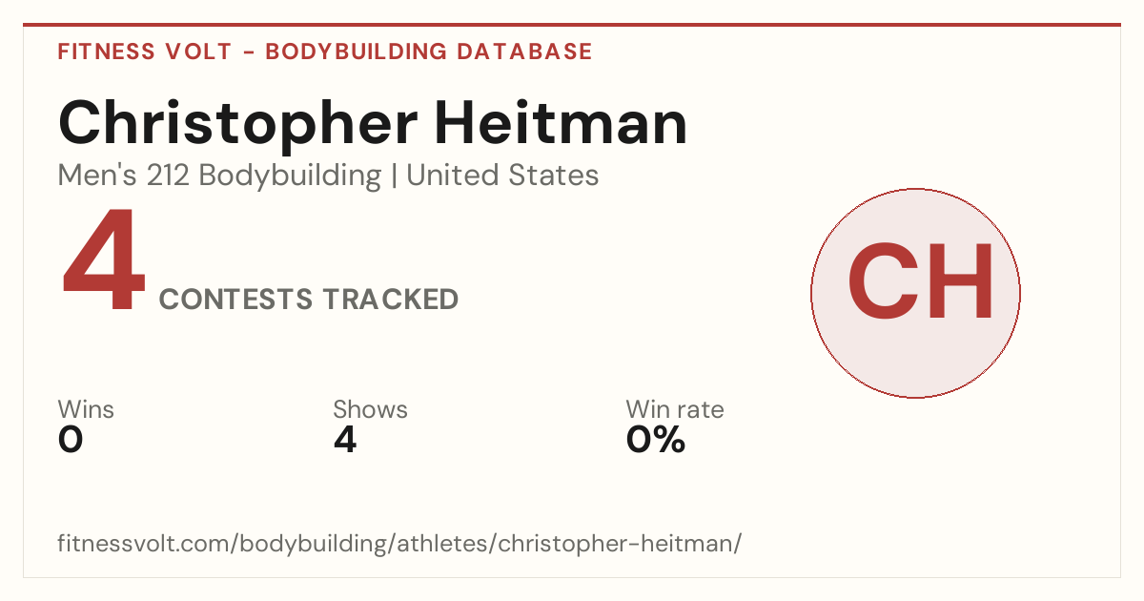This screenshot has width=1144, height=601.
Task: Click the CH avatar circle
Action: (x=915, y=293)
